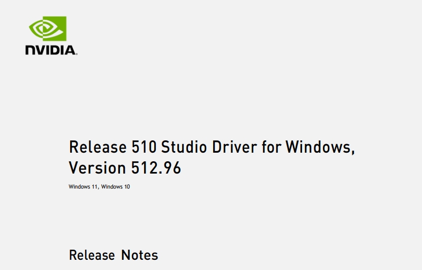The image size is (422, 270).
Task: Click the comma between Windows 11 and Windows 10
Action: click(x=99, y=188)
